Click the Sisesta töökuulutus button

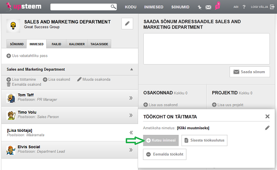204,140
